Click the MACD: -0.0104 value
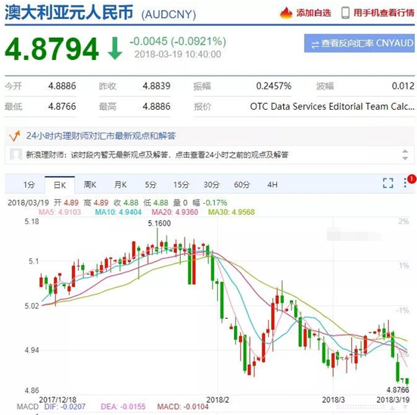 pyautogui.click(x=182, y=407)
